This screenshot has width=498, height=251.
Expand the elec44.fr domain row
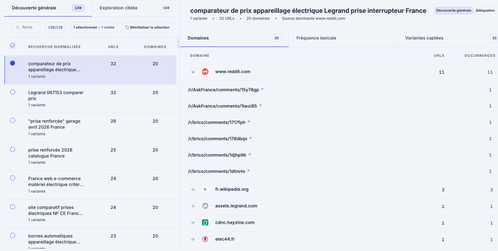193,239
